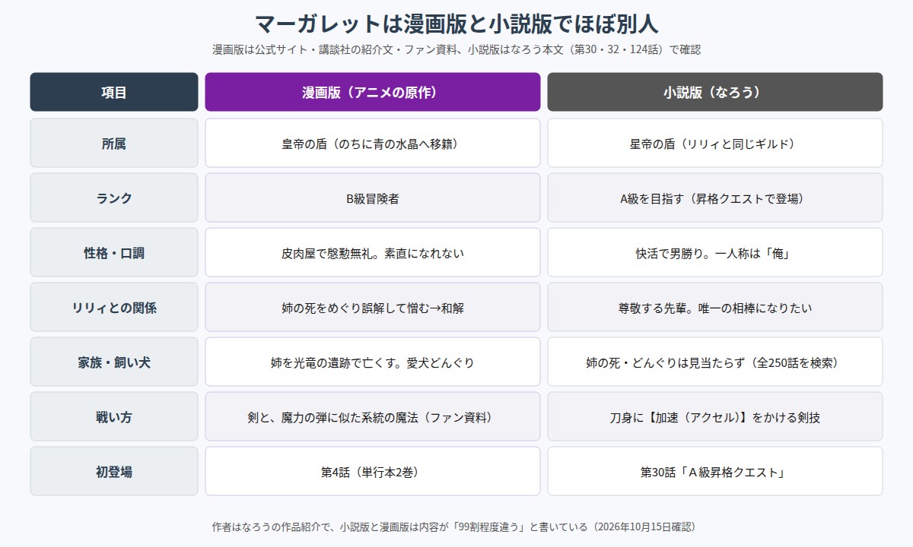
Task: Click the ランク row label
Action: [x=114, y=198]
